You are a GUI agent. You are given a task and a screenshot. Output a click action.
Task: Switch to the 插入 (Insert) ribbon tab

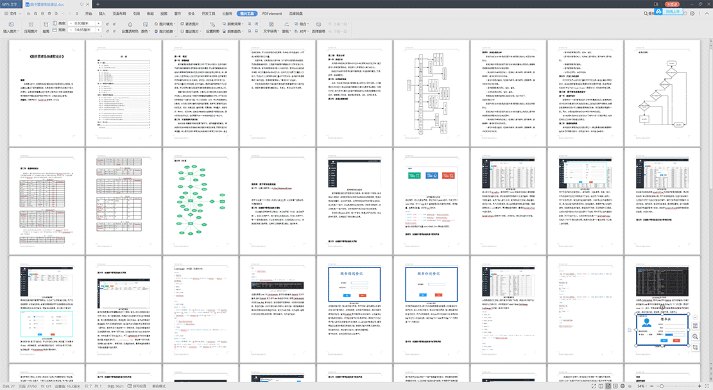(x=101, y=13)
